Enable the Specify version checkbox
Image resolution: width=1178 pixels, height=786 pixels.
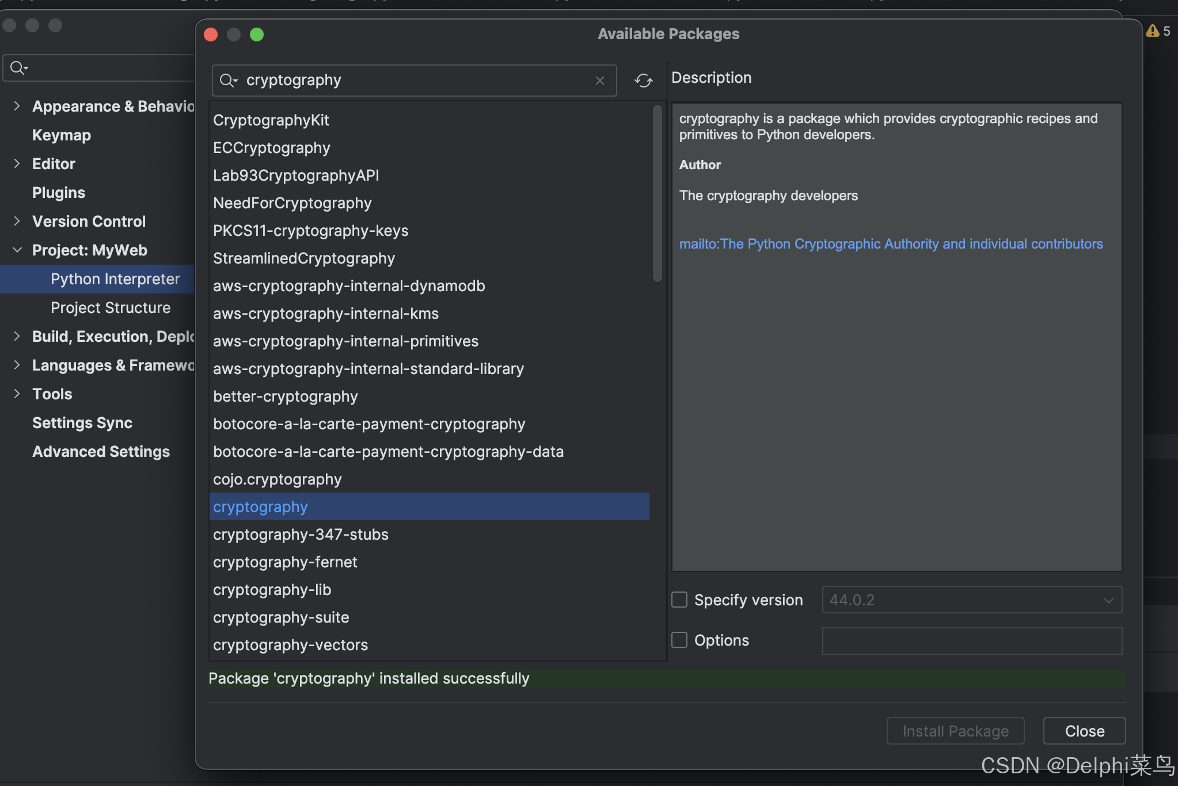click(679, 600)
